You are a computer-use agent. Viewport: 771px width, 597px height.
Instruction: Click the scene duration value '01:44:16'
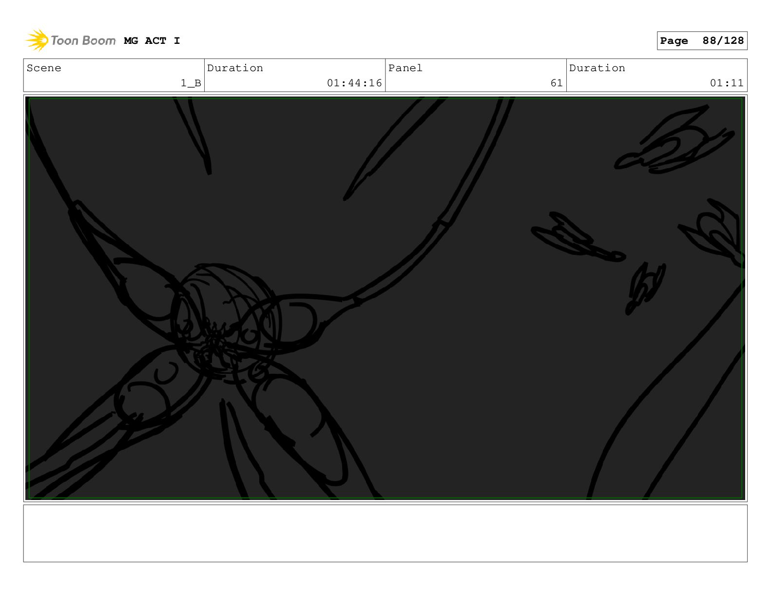tap(354, 83)
